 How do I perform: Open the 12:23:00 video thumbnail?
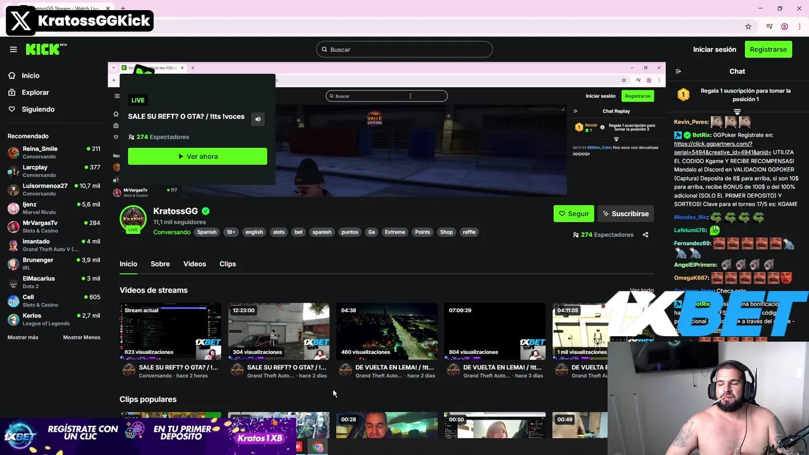click(279, 331)
